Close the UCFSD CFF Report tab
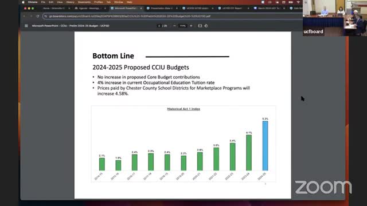The image size is (367, 206). (248, 8)
